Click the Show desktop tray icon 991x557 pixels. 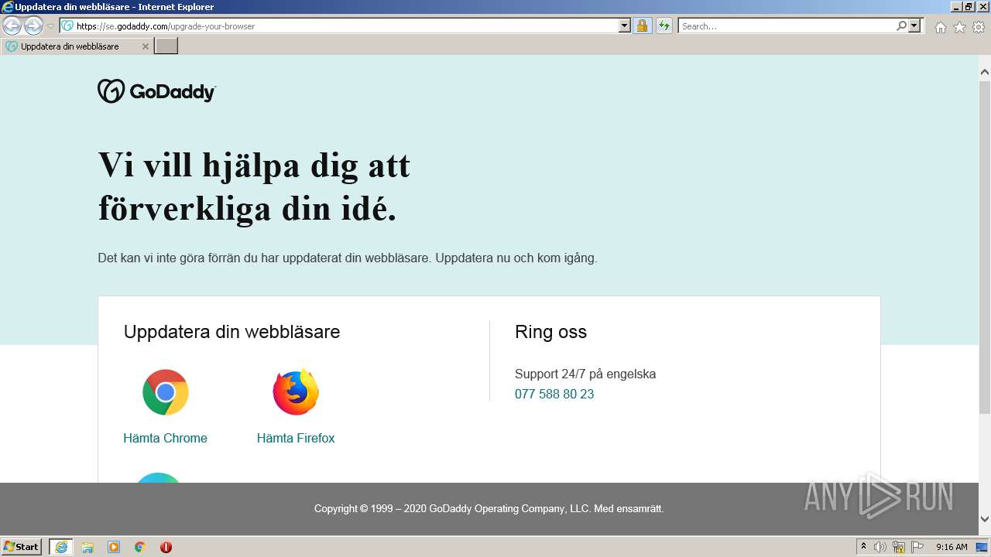pos(982,547)
